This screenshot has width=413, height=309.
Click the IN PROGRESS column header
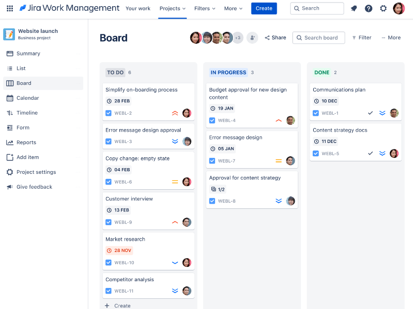click(228, 72)
